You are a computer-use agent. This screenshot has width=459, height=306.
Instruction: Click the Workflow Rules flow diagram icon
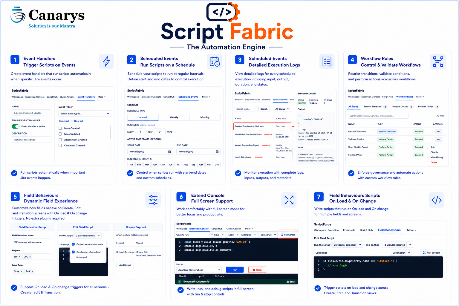click(x=438, y=61)
